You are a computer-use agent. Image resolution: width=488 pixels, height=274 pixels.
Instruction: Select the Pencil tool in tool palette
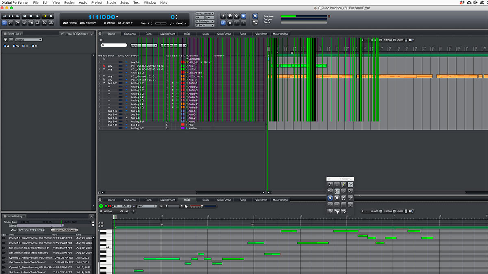[x=344, y=184]
